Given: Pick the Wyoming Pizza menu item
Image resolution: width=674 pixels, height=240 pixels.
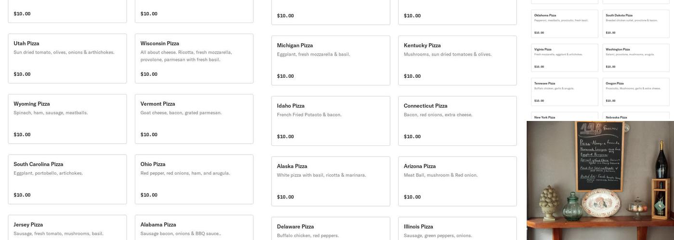Looking at the screenshot, I should click(67, 119).
